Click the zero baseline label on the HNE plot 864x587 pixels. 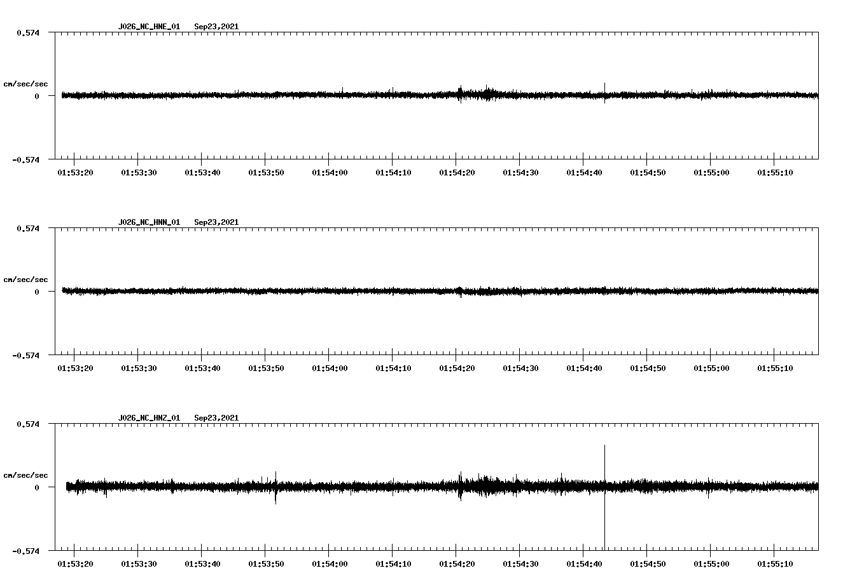point(37,96)
